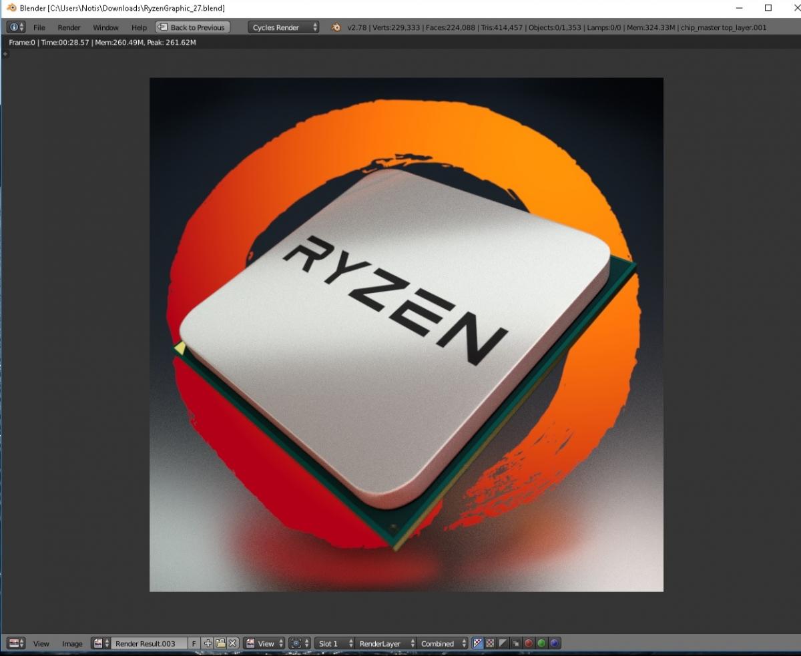Click the Frame:0 render stats text
Screen dimensions: 801x656
(x=22, y=42)
